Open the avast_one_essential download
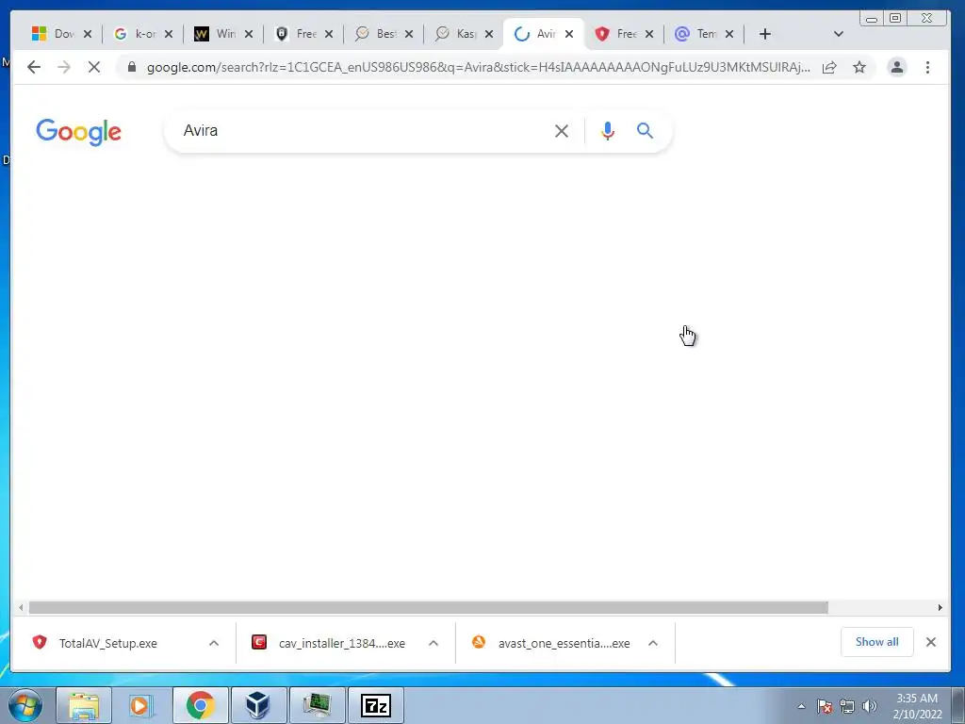This screenshot has height=724, width=965. click(x=564, y=643)
